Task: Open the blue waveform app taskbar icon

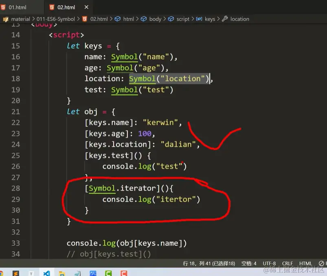Action: 93,273
